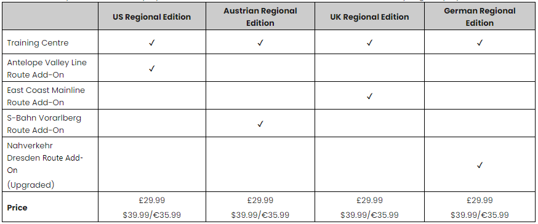Click the S-Bahn Vorarlberg Route Add-On label
Screen dimensions: 538x224
click(44, 124)
